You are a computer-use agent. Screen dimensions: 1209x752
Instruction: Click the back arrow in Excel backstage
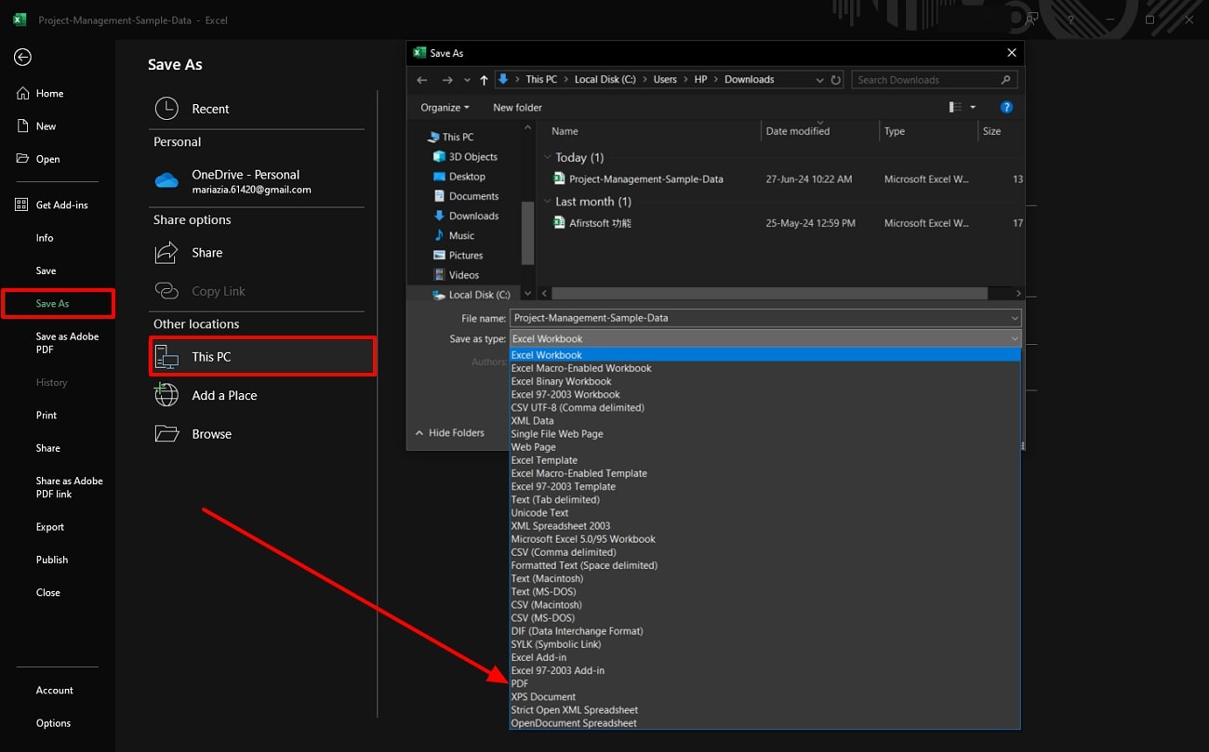click(22, 58)
